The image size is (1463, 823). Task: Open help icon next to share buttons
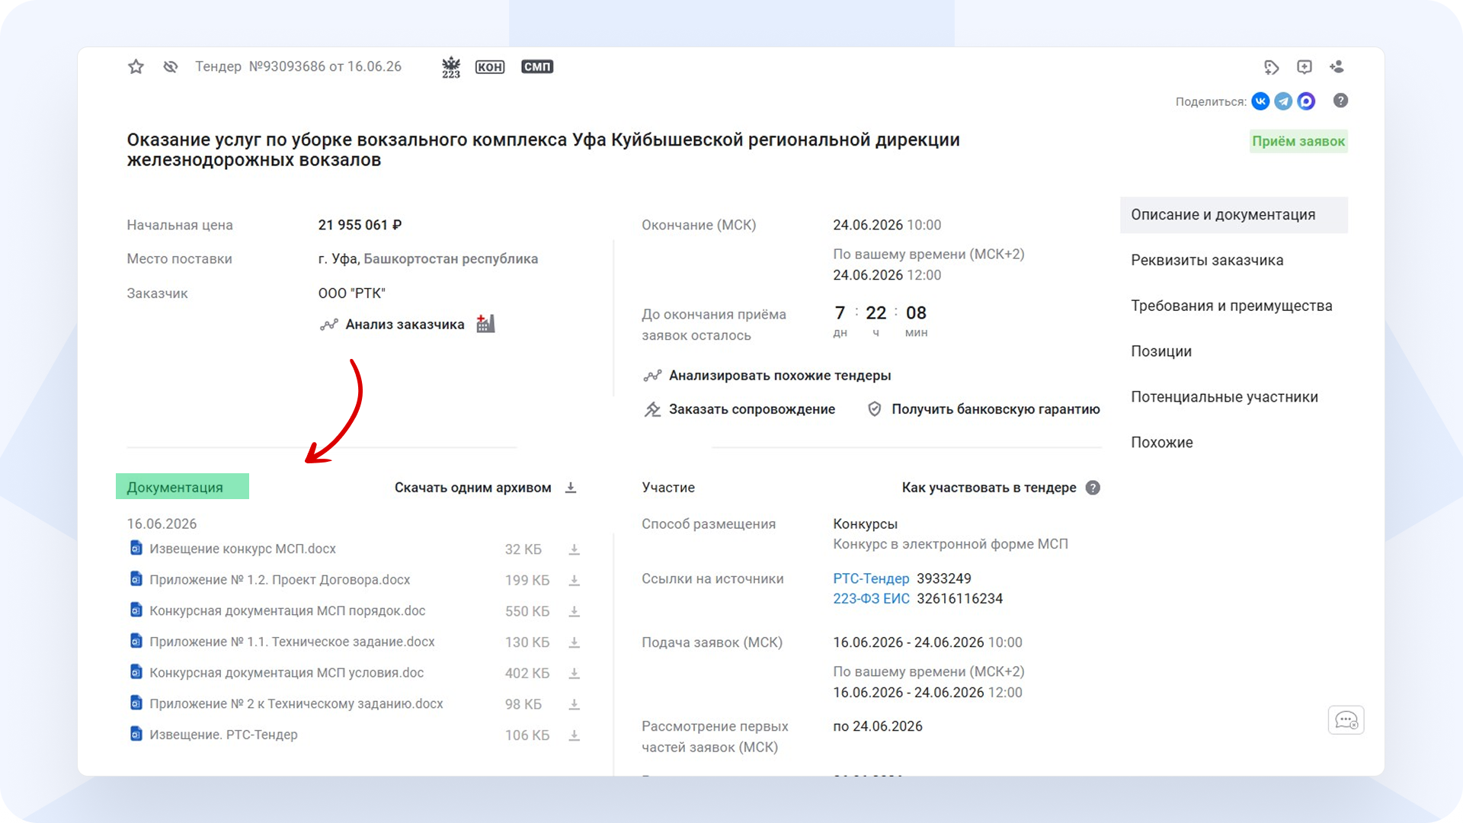pyautogui.click(x=1341, y=101)
